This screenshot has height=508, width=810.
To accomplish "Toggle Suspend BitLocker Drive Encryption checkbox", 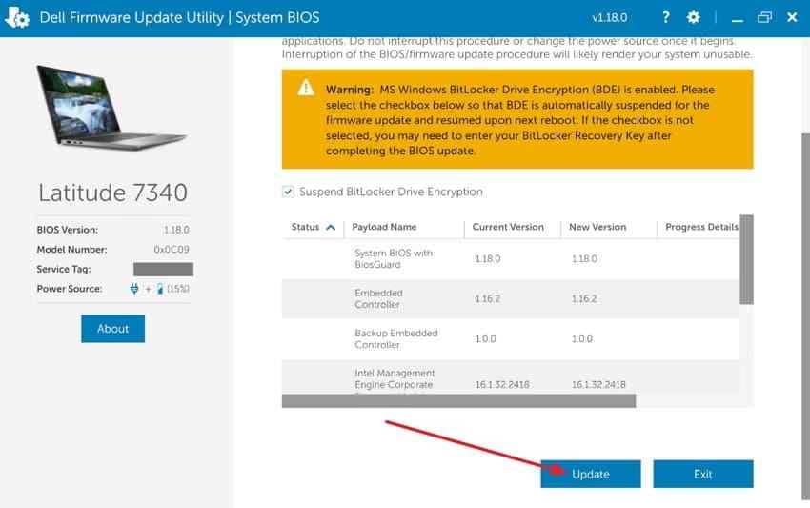I will [288, 192].
